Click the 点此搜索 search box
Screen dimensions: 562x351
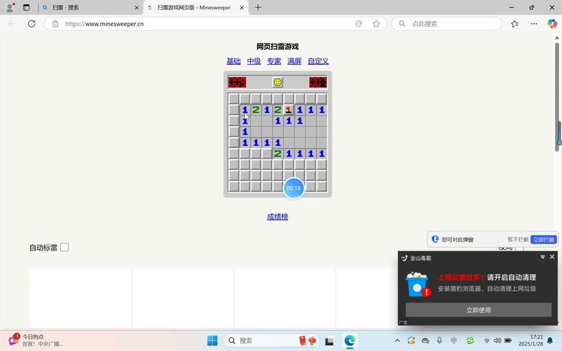pyautogui.click(x=447, y=24)
